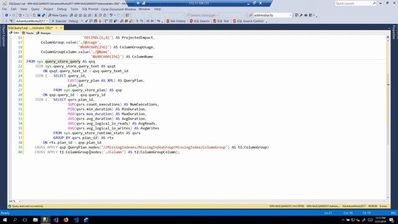Click 'AvgWrites' alias on line 35
Screen dimensions: 398x224
pos(150,128)
